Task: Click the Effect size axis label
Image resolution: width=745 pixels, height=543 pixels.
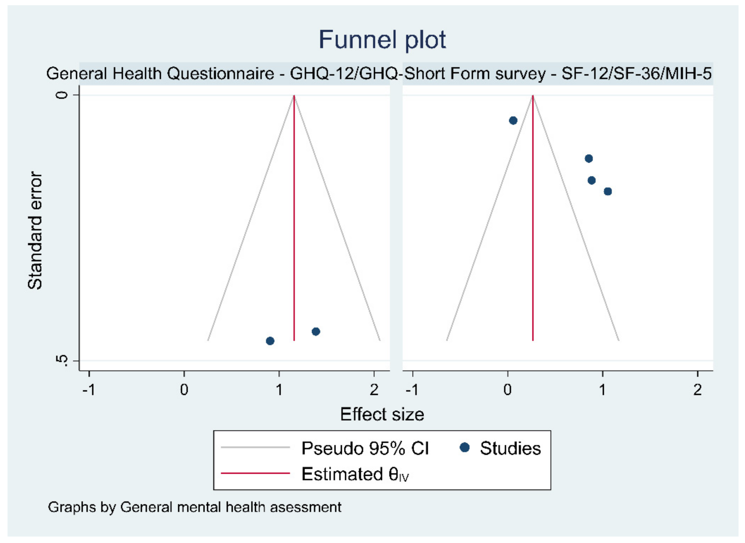Action: click(x=382, y=414)
